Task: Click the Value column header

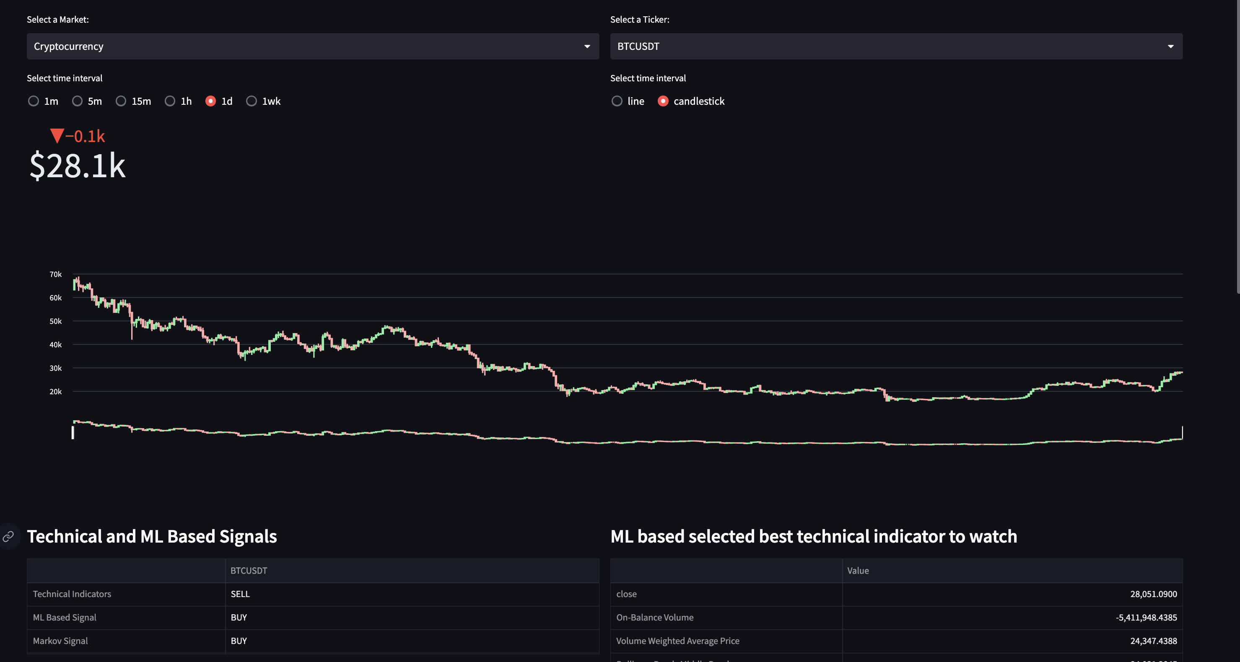Action: (x=858, y=571)
